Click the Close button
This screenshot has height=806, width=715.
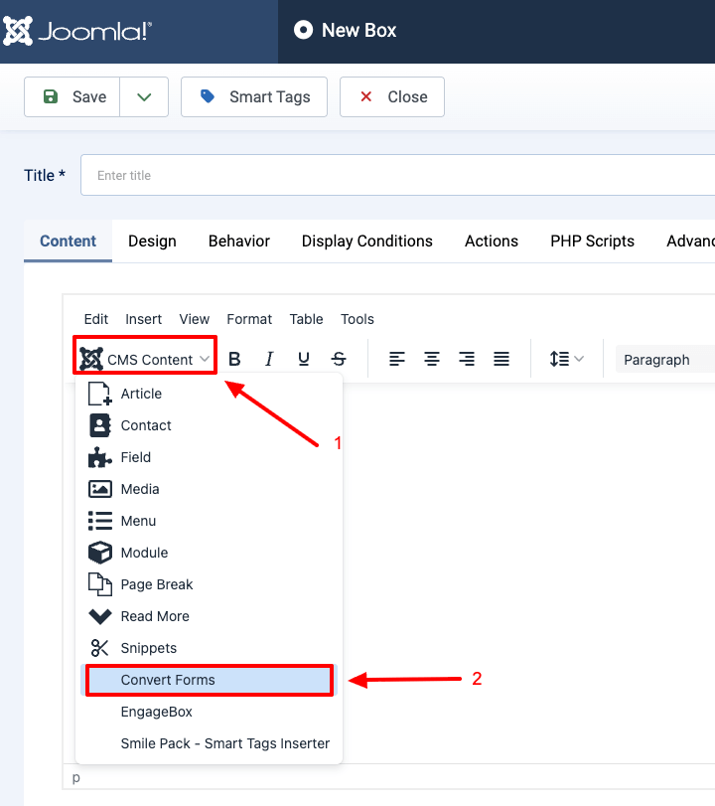392,96
